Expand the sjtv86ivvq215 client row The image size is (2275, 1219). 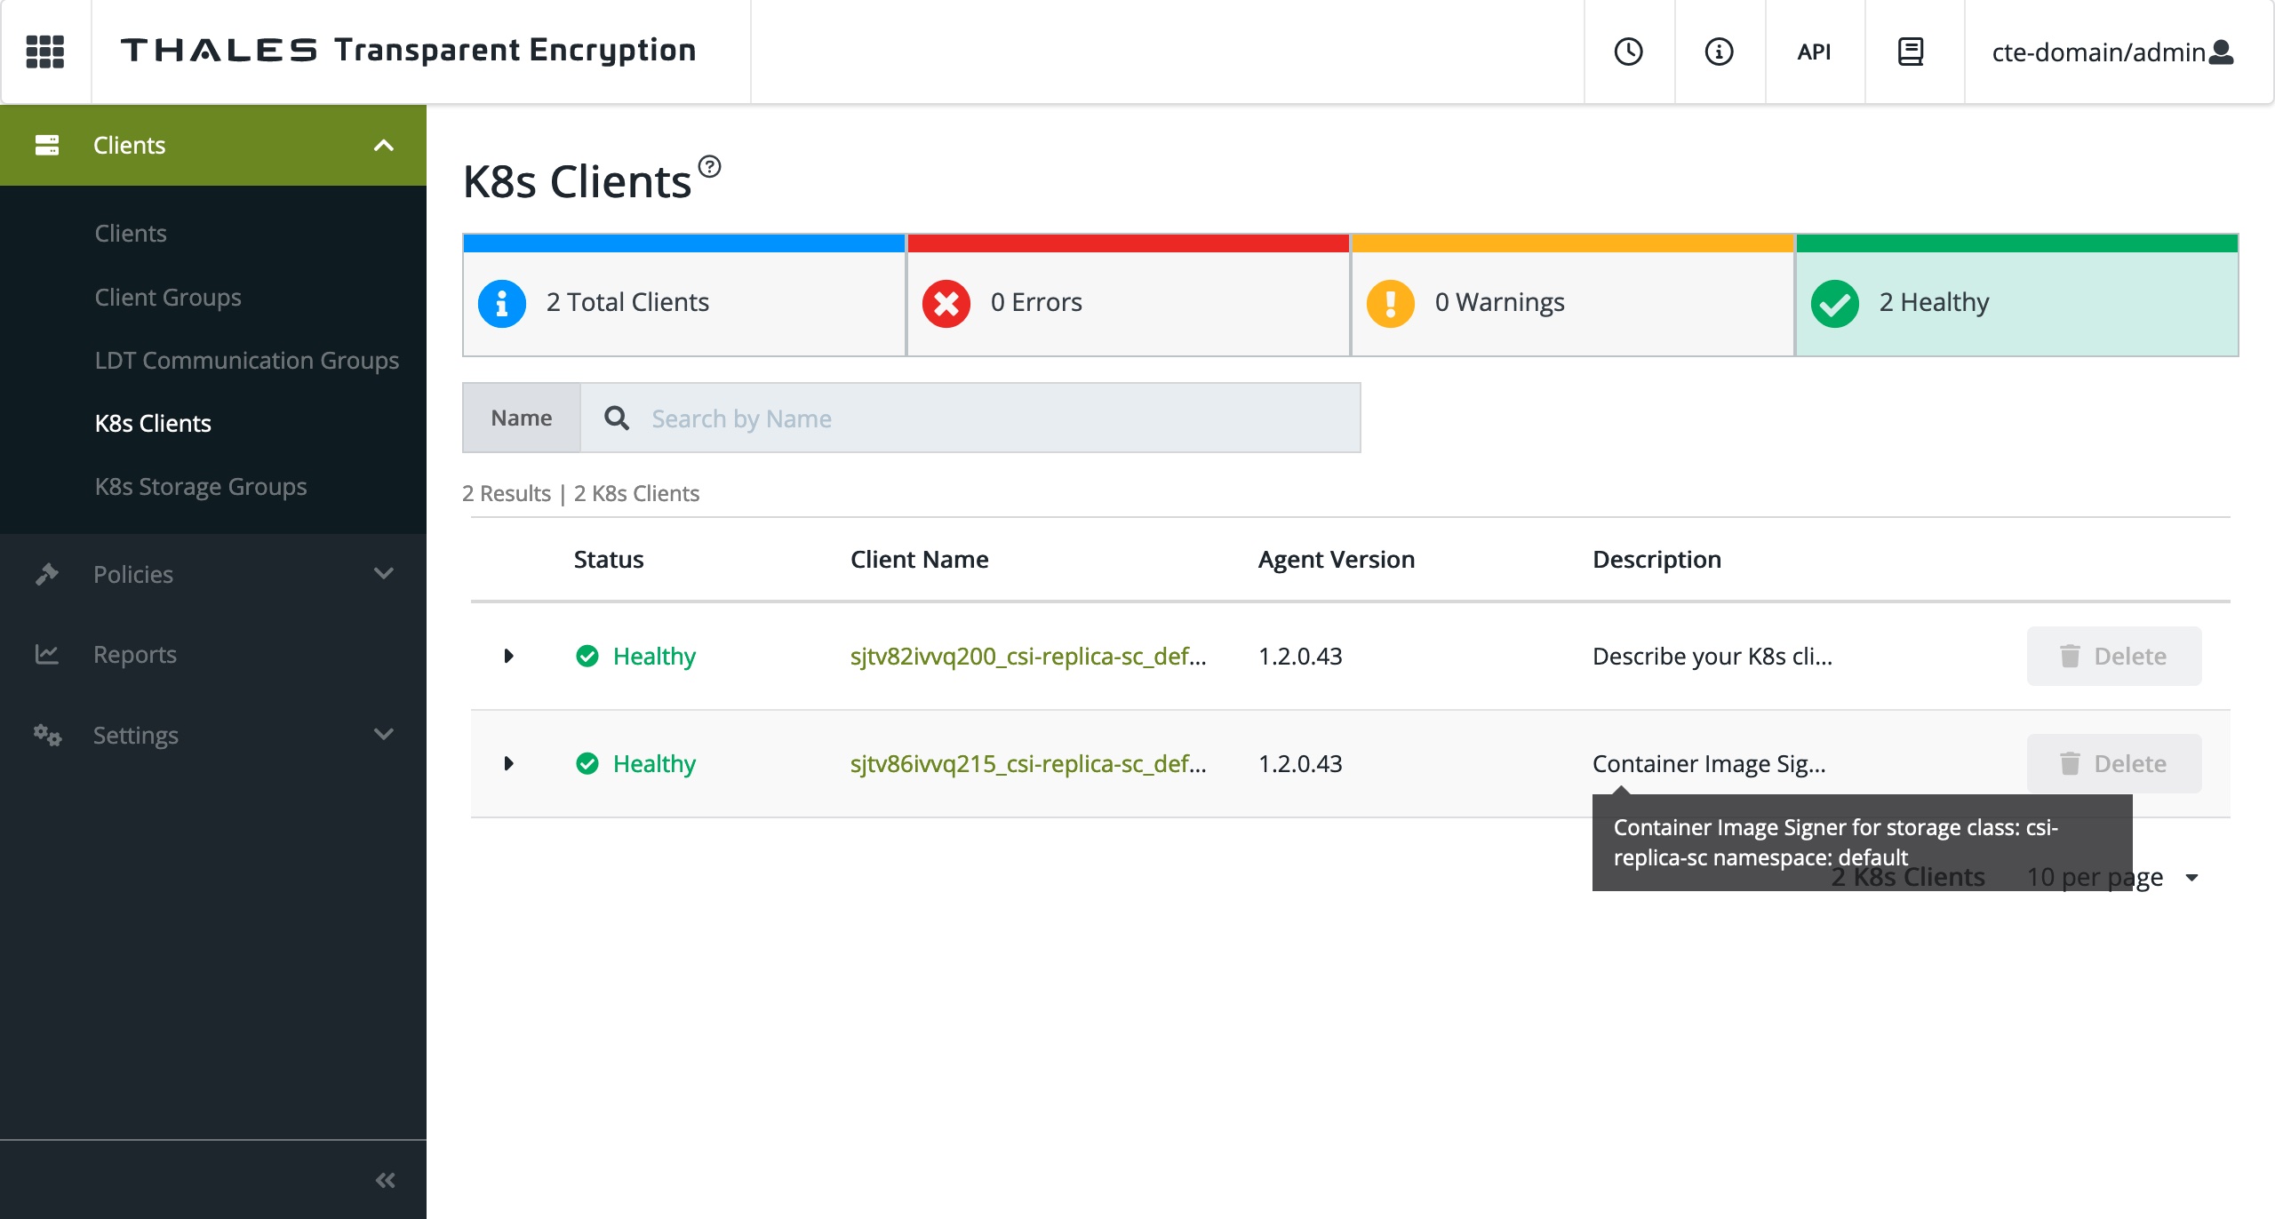tap(508, 764)
